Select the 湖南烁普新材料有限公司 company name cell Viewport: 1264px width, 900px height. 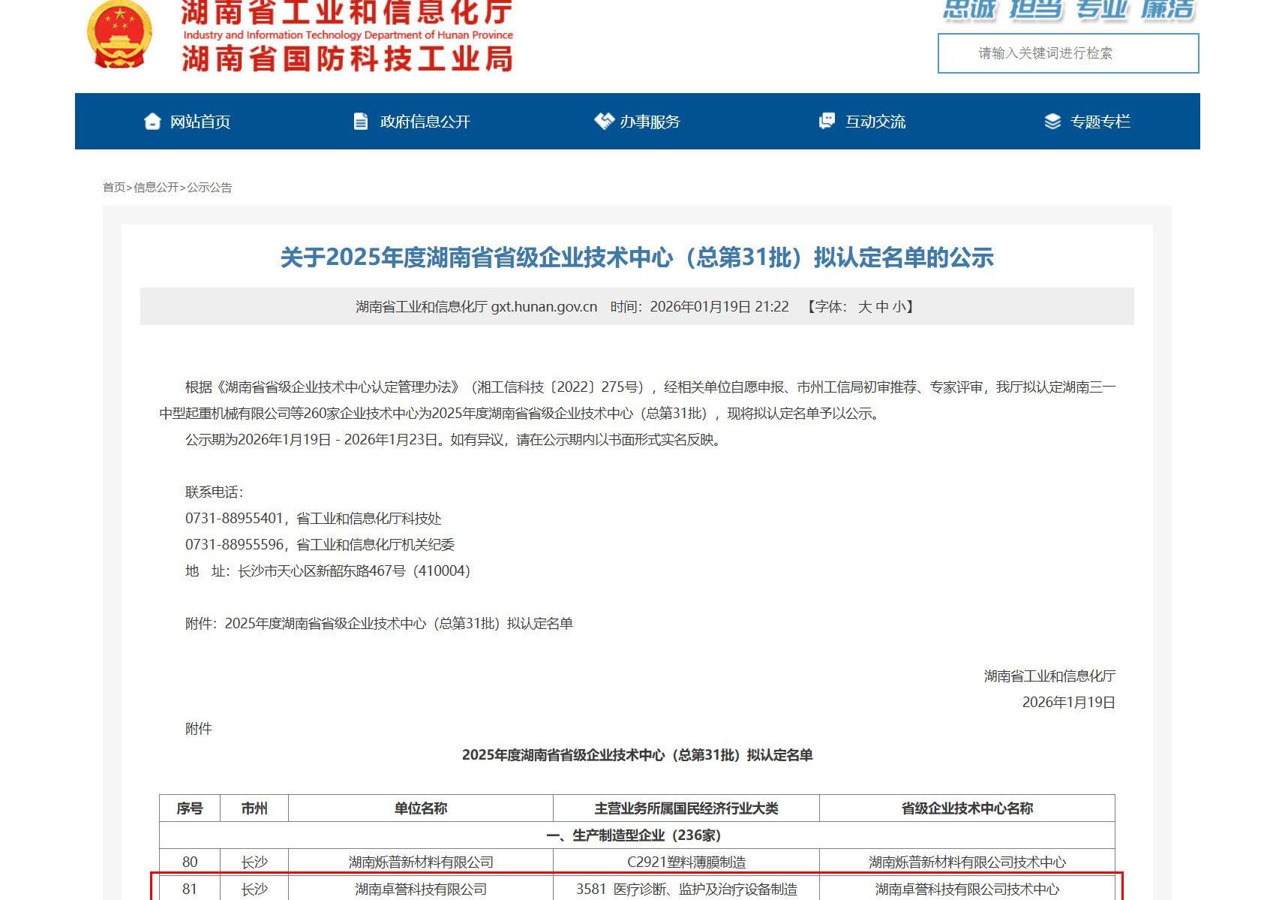click(x=421, y=862)
